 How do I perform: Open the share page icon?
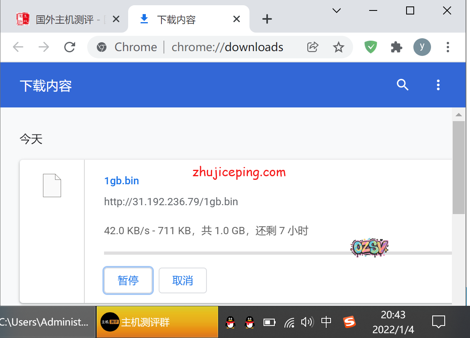coord(313,47)
